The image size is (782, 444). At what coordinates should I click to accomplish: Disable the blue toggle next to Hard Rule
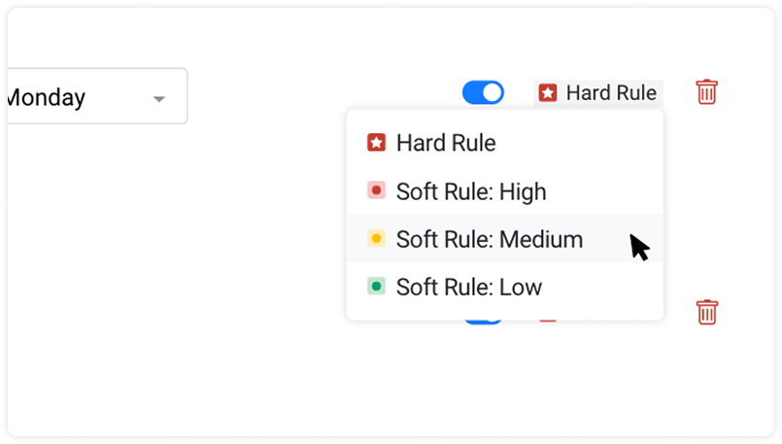click(x=483, y=93)
